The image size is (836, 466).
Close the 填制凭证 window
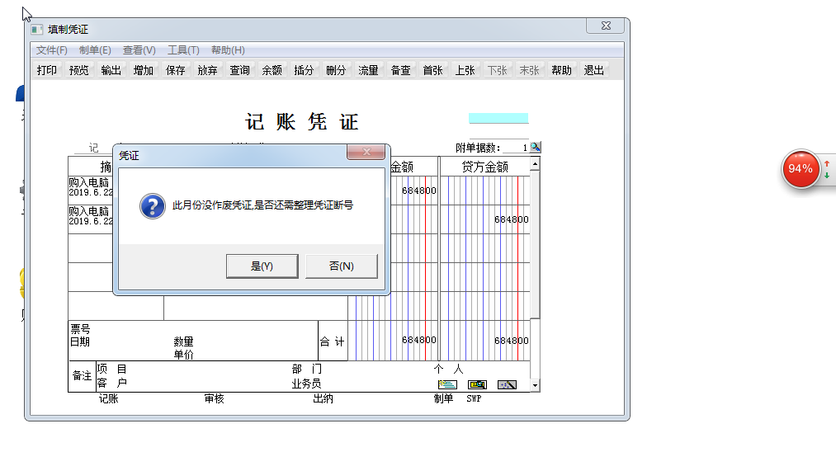pos(607,26)
